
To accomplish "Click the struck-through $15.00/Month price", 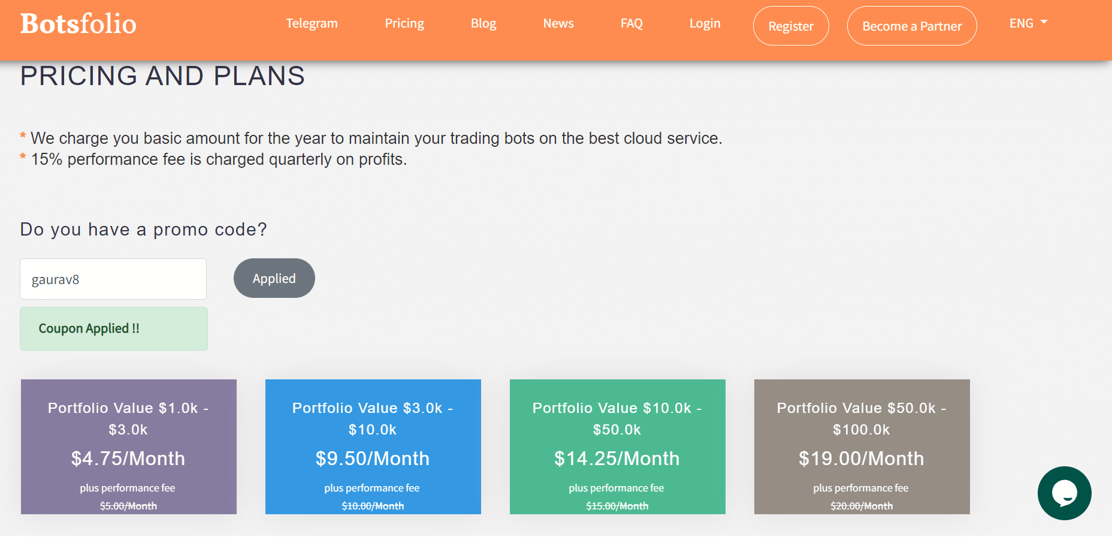I will click(617, 506).
